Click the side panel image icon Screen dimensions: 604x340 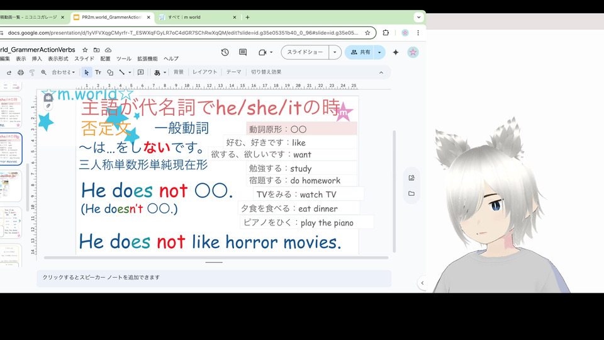(411, 178)
